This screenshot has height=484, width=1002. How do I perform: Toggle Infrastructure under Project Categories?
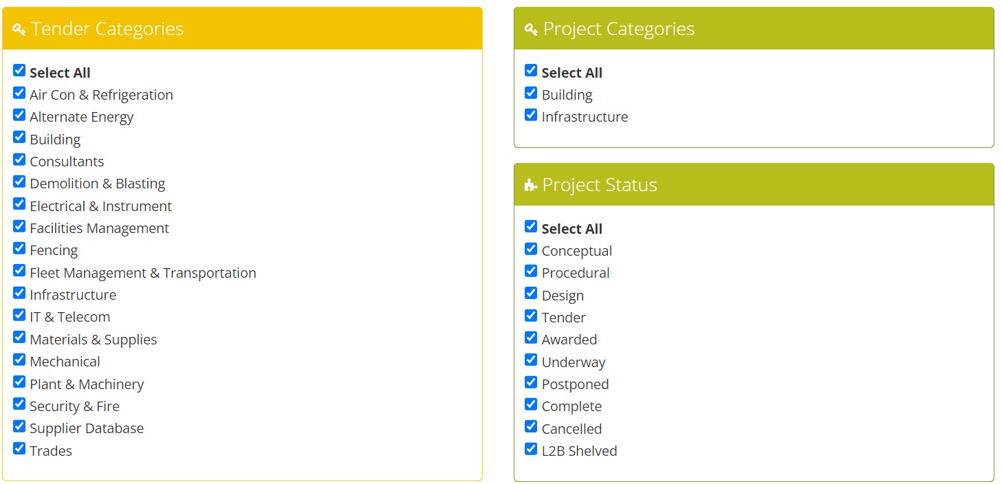pyautogui.click(x=531, y=115)
